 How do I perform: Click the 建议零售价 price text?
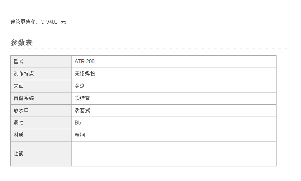tap(38, 22)
